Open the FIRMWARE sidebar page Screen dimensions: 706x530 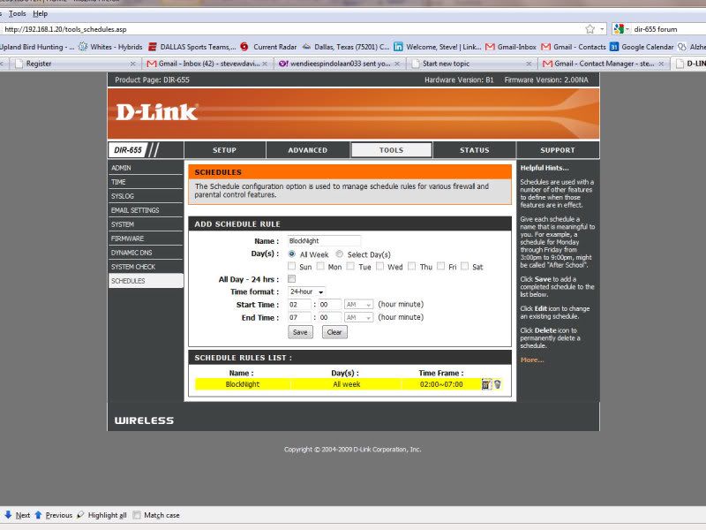(x=146, y=238)
